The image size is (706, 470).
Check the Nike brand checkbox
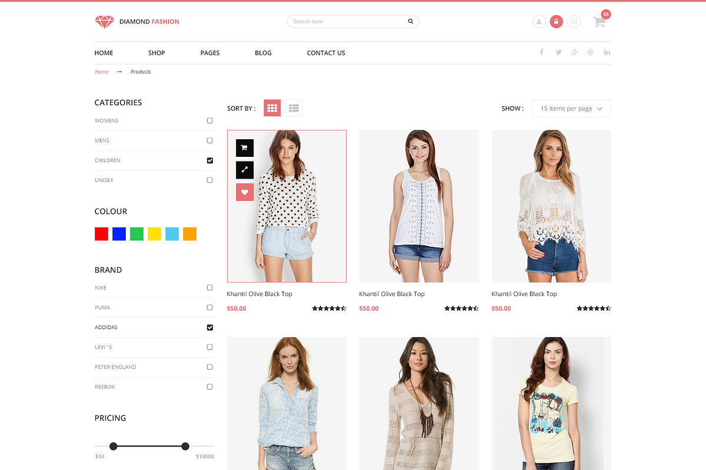pos(210,288)
